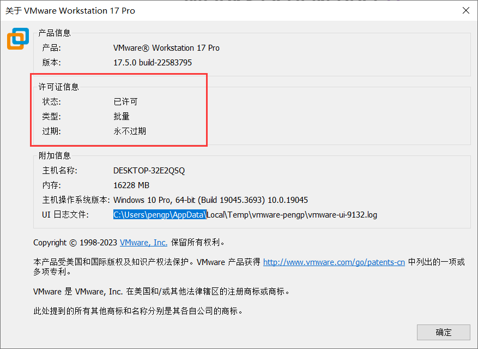Click the license status value 已许可
The width and height of the screenshot is (478, 349).
tap(125, 101)
